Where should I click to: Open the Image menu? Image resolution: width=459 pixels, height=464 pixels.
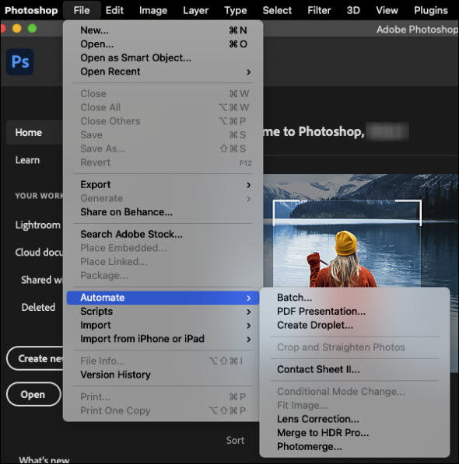153,10
